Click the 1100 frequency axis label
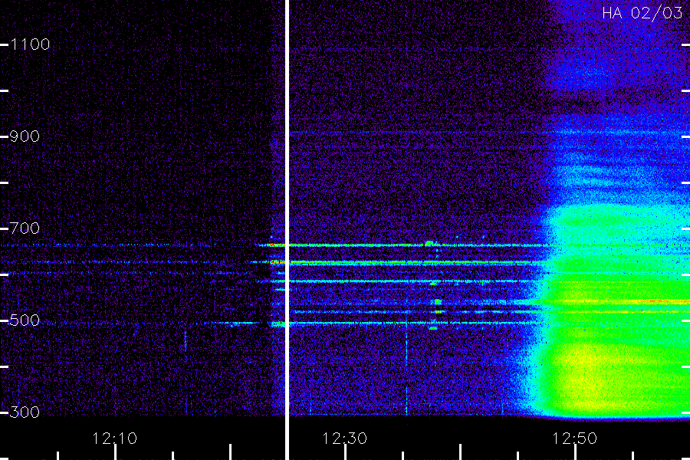690x460 pixels. click(x=31, y=44)
